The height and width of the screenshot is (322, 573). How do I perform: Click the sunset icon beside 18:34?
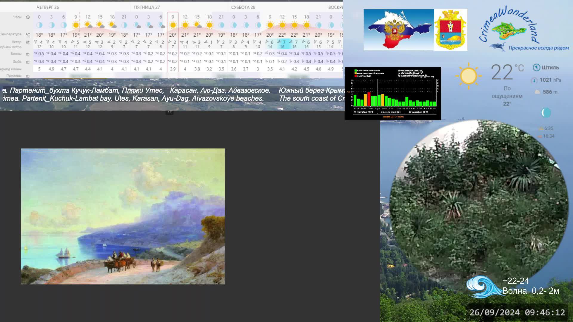[540, 136]
